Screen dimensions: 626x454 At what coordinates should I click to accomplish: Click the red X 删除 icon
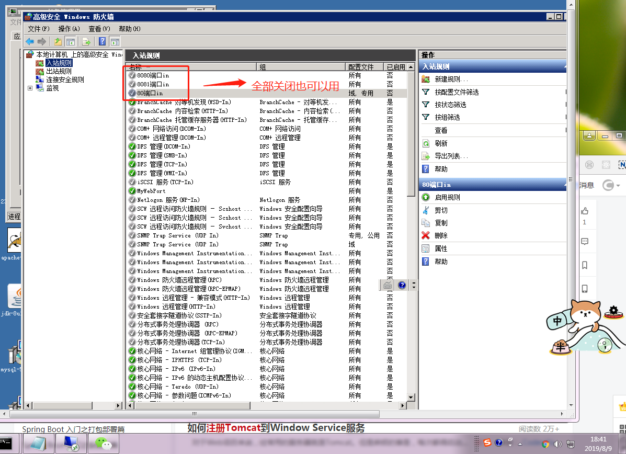[426, 235]
